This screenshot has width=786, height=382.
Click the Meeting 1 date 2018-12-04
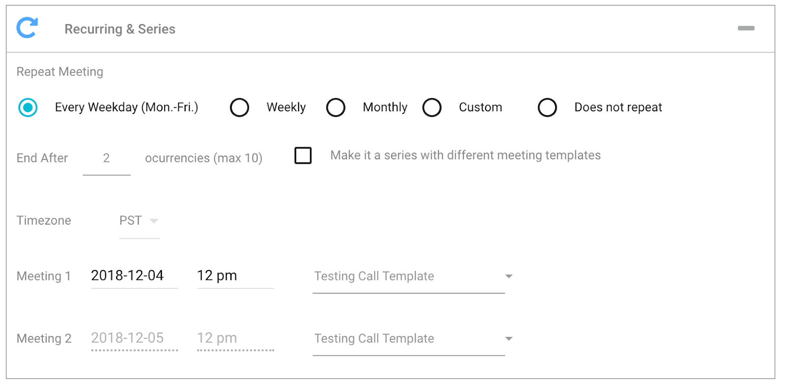coord(128,276)
